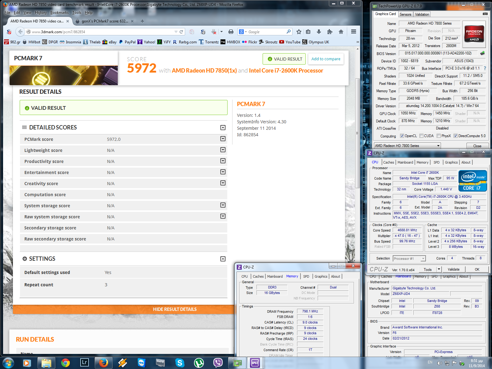
Task: Open uTorrent from the taskbar
Action: pos(199,363)
